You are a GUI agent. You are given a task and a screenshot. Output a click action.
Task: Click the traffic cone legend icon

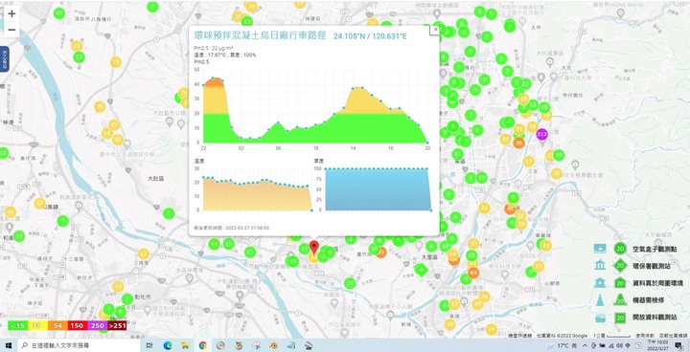(x=599, y=300)
